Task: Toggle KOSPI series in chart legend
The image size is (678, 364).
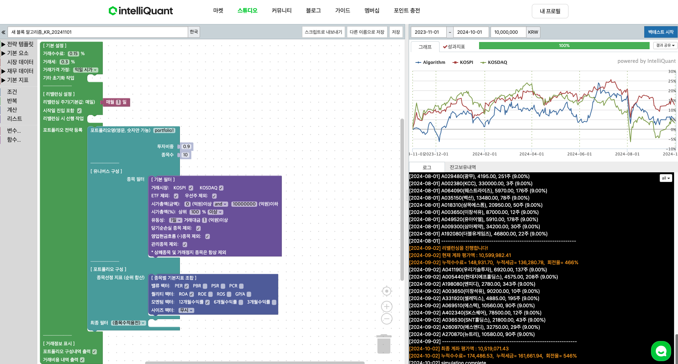Action: [463, 62]
